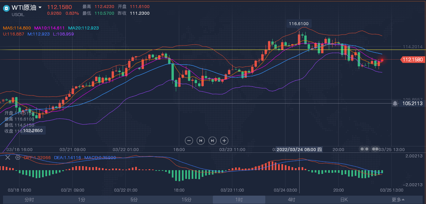Image resolution: width=426 pixels, height=204 pixels.
Task: Select the 4时 timeframe tab
Action: (292, 200)
